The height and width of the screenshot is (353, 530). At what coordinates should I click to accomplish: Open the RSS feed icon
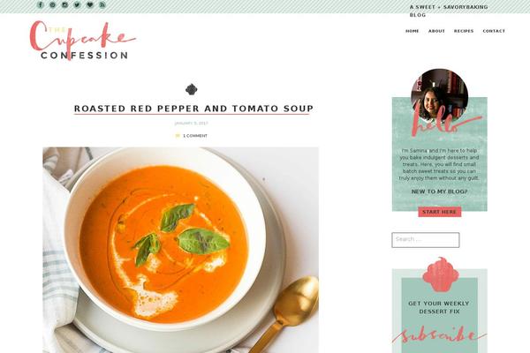click(102, 4)
